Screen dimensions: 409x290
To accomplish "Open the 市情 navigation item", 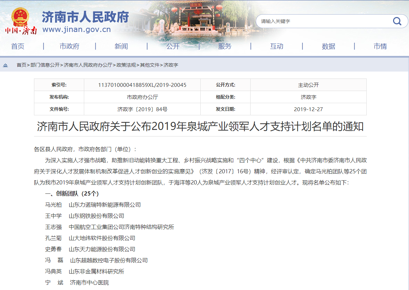I will click(x=380, y=46).
